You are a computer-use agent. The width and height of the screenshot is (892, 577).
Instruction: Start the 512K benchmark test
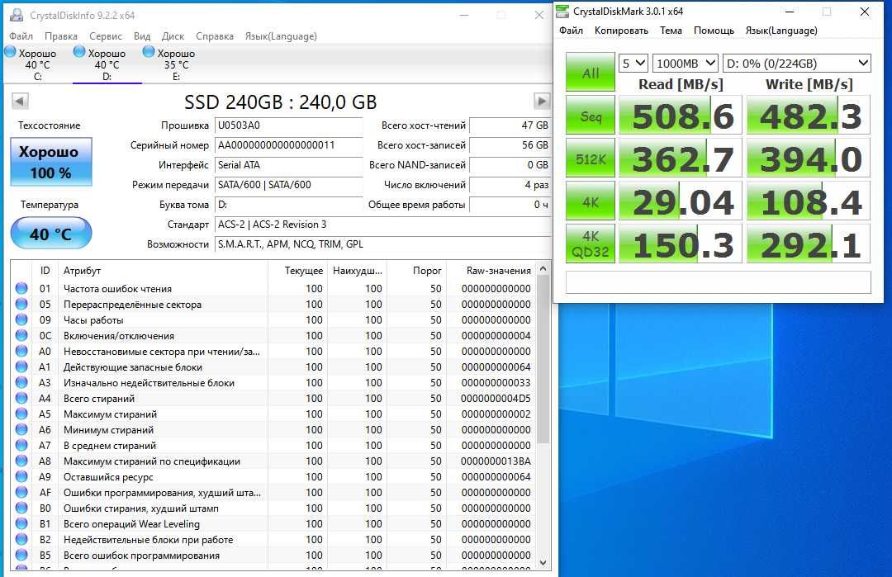coord(590,158)
